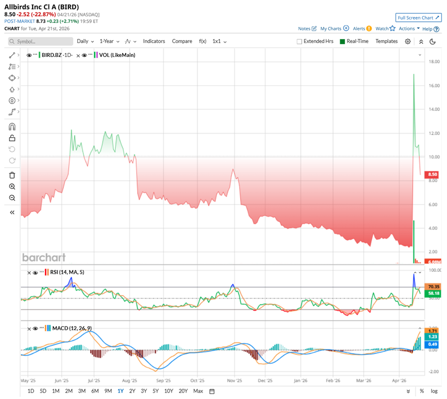Viewport: 447px width, 399px height.
Task: Select the 3M time range
Action: 82,391
